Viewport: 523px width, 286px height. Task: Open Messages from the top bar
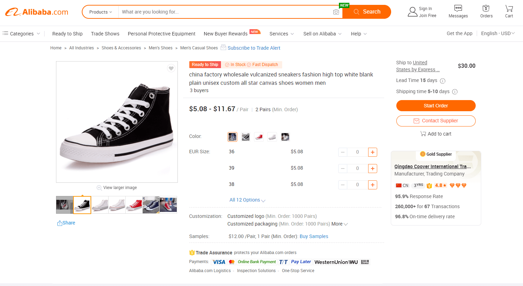[x=458, y=11]
